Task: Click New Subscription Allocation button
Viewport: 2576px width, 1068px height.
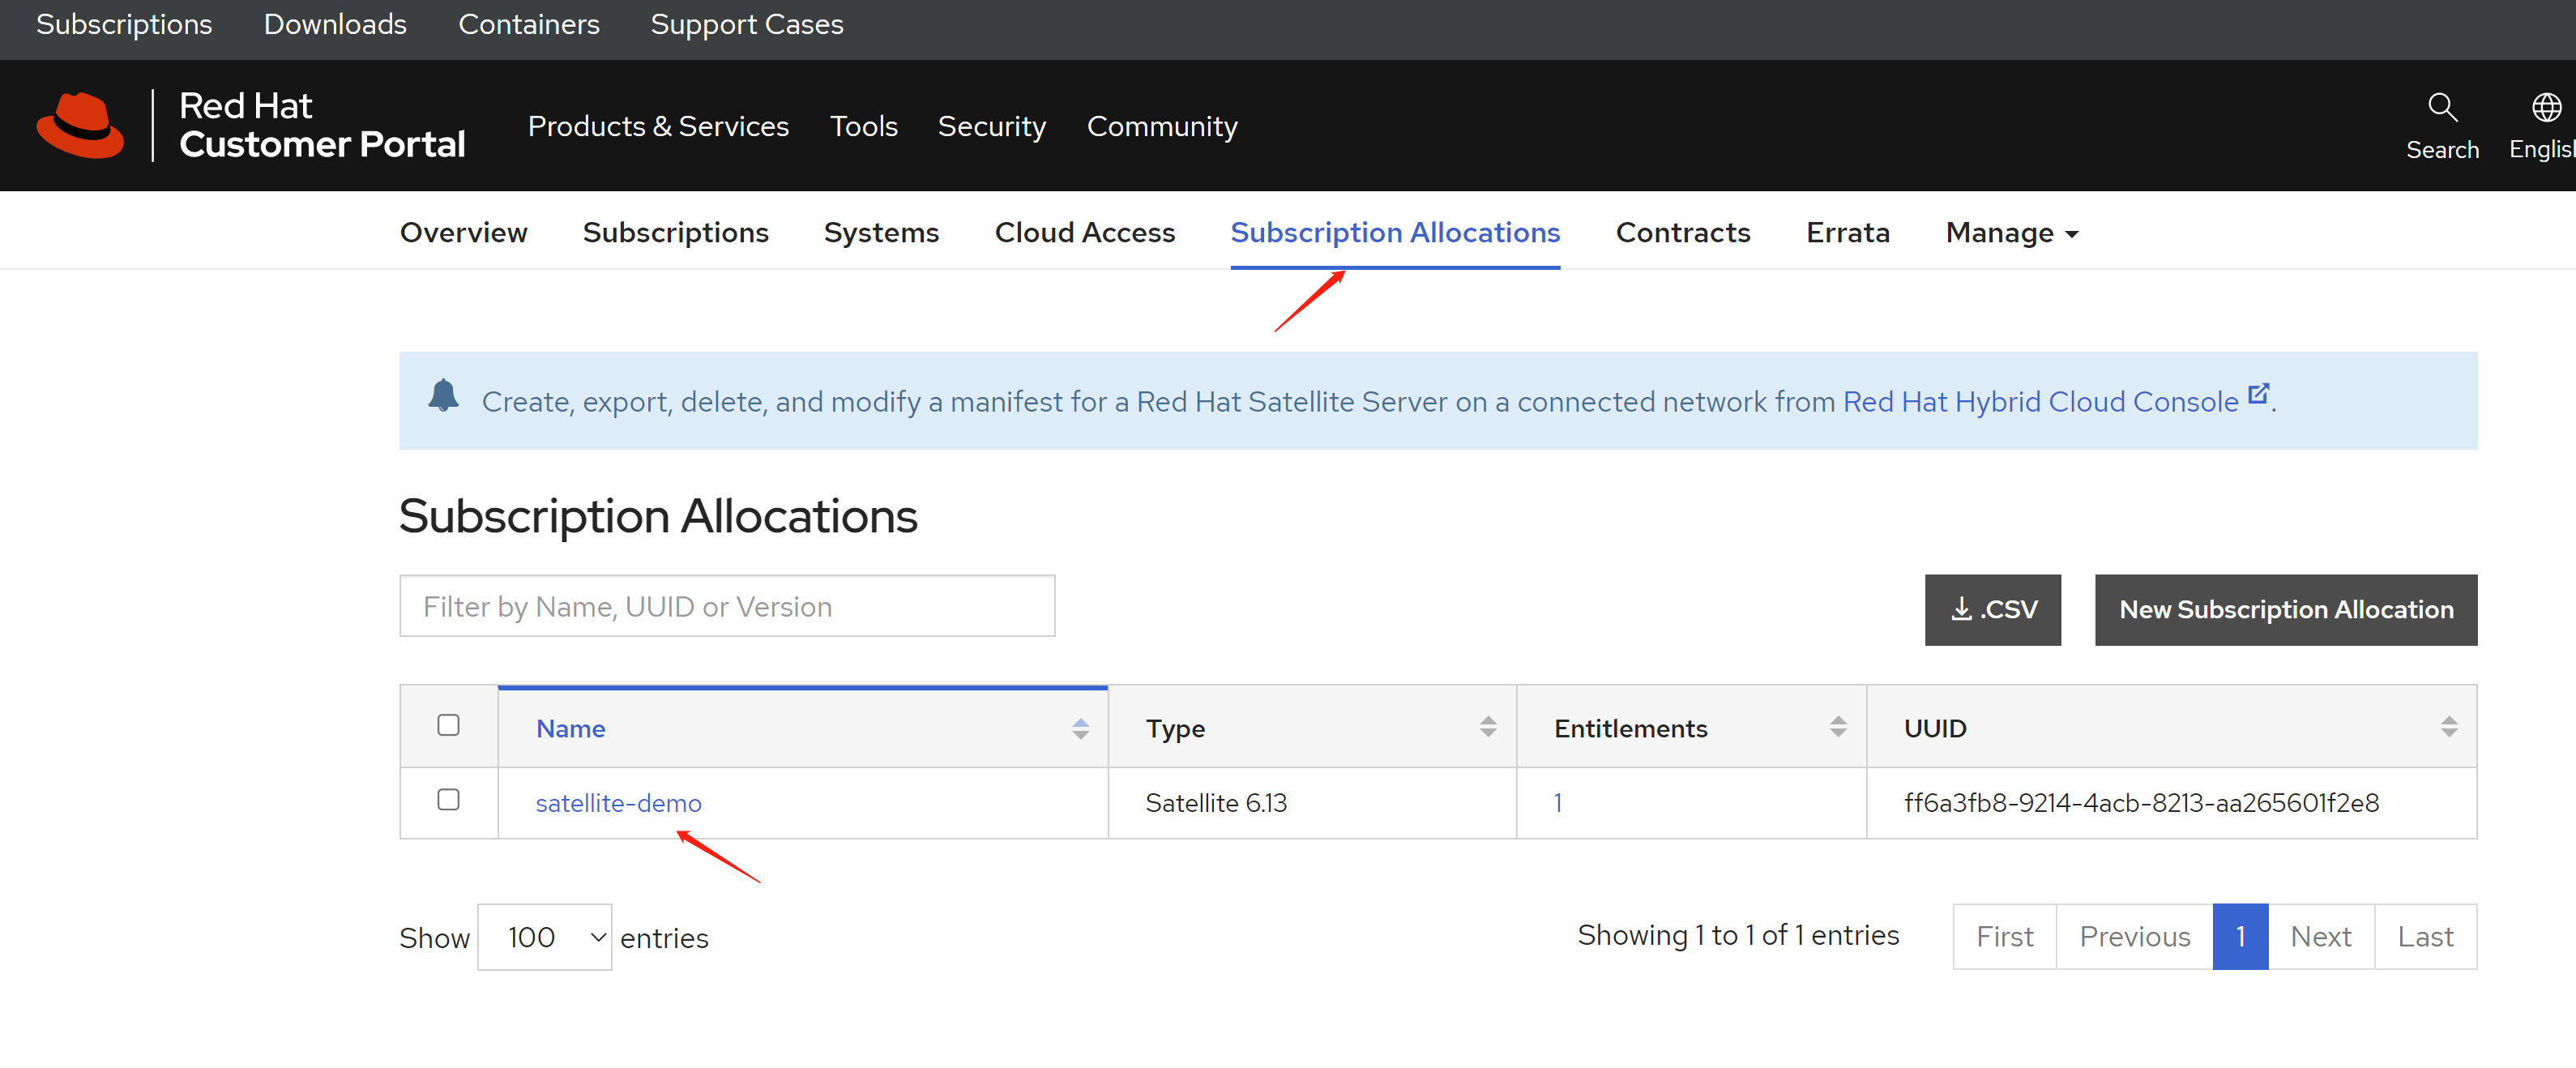Action: (2285, 609)
